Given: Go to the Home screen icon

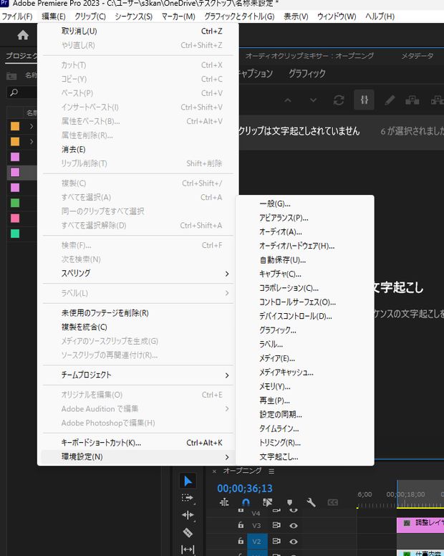Looking at the screenshot, I should pos(23,35).
